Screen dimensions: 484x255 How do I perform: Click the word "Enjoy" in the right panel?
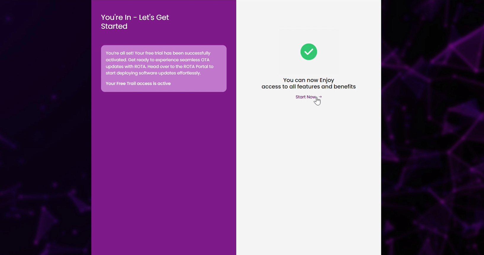click(327, 80)
